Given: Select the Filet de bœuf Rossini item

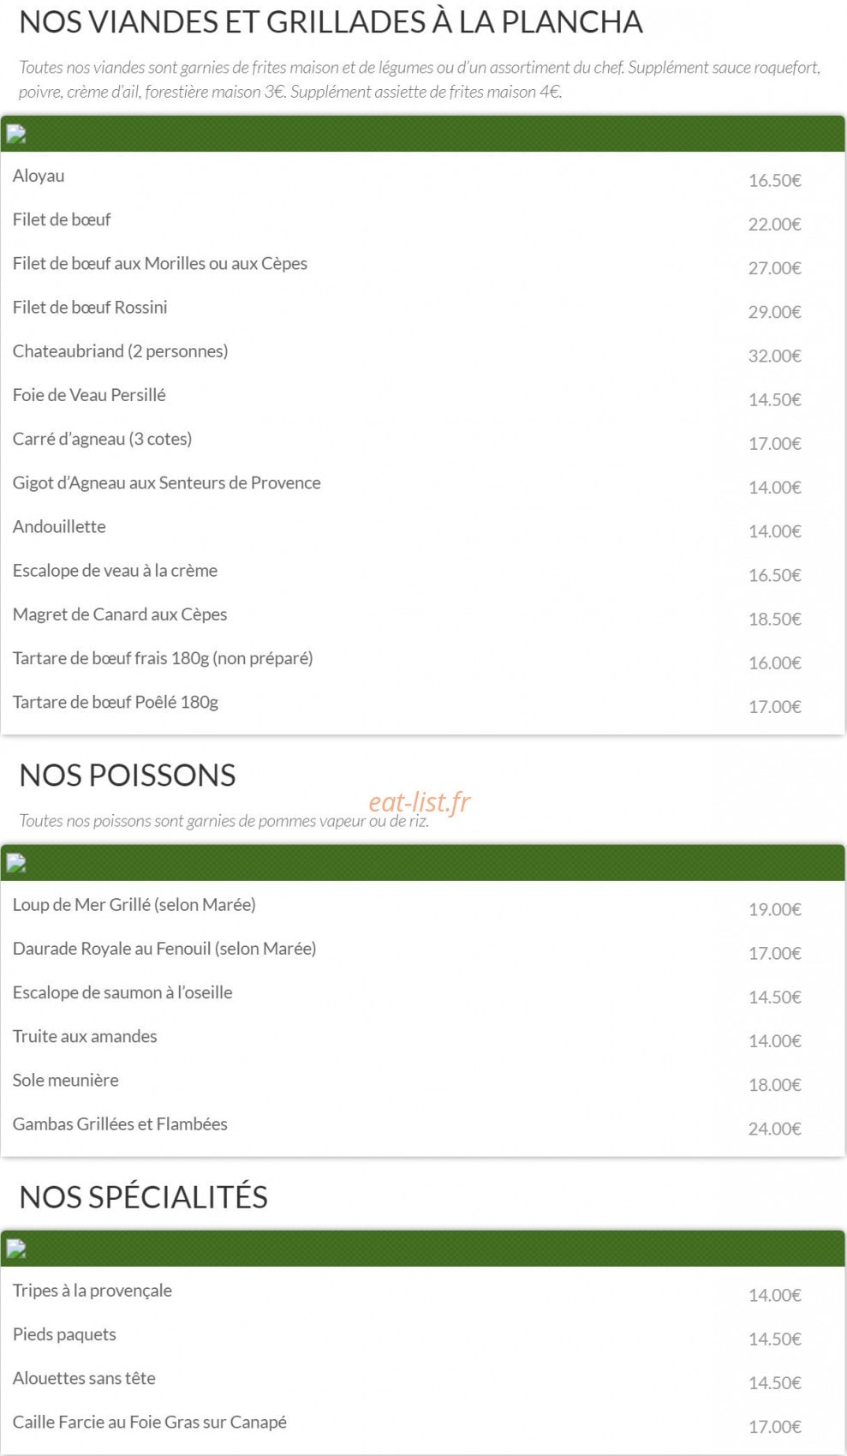Looking at the screenshot, I should coord(90,308).
